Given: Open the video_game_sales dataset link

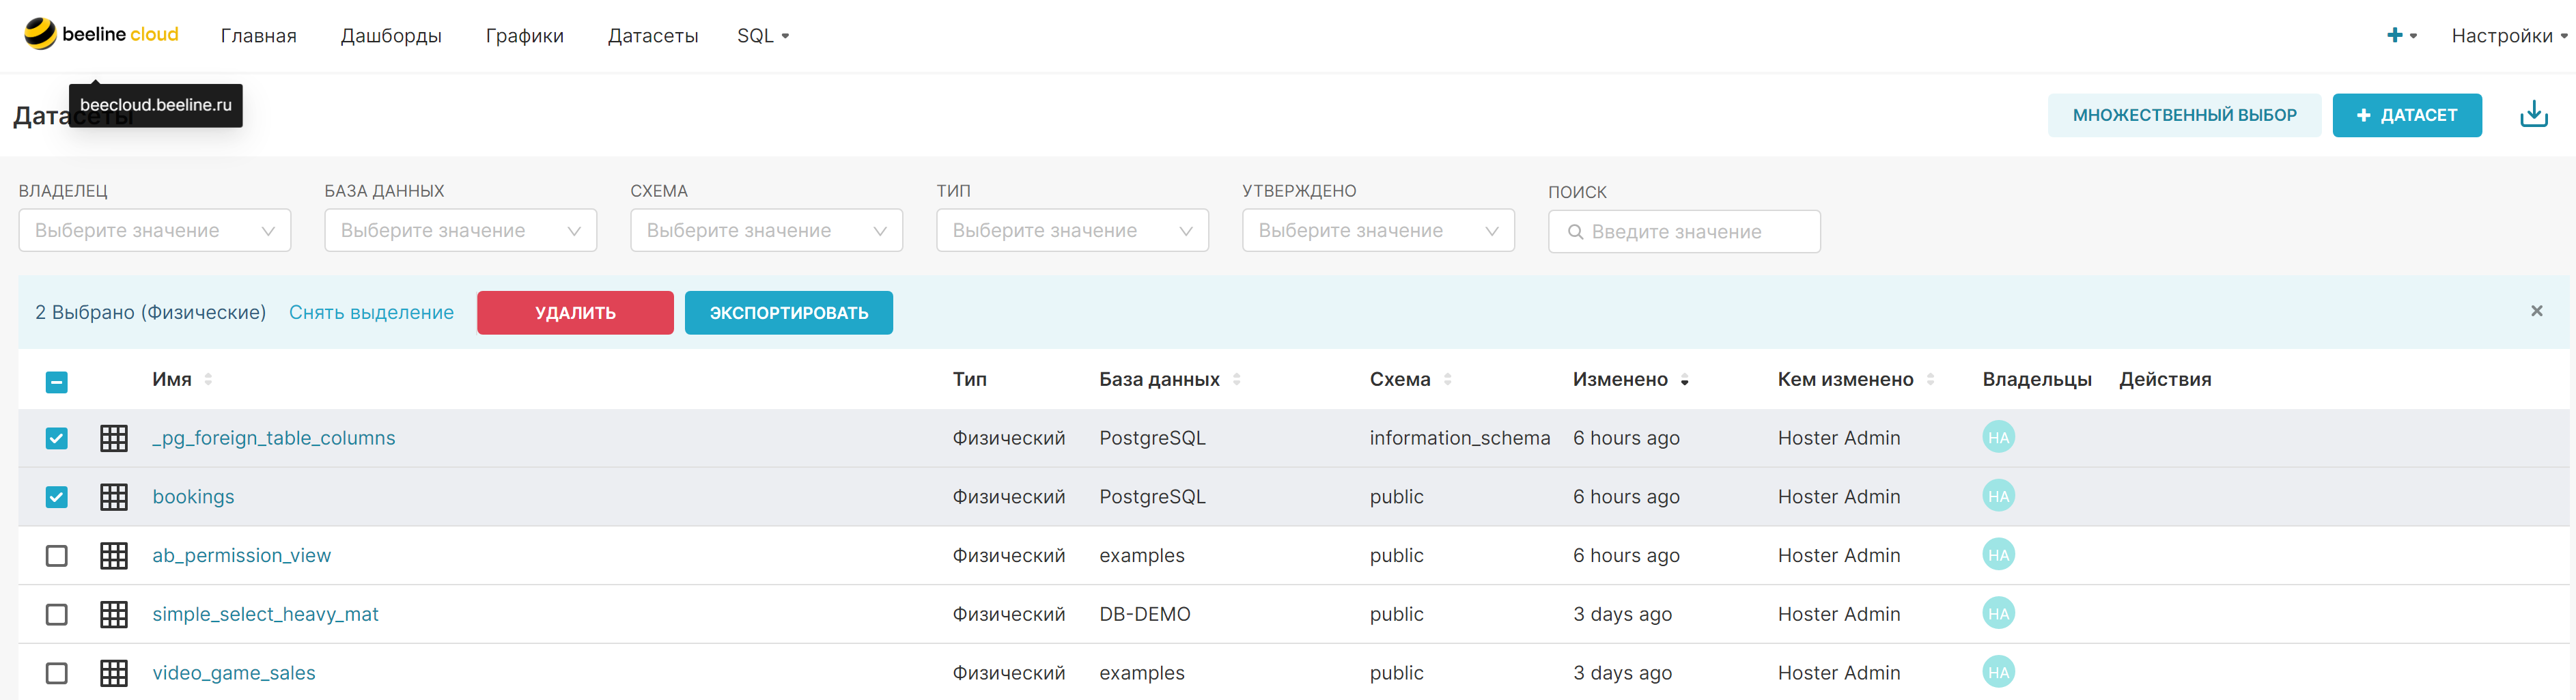Looking at the screenshot, I should coord(234,673).
